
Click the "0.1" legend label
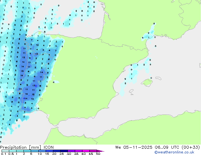tap(3, 154)
